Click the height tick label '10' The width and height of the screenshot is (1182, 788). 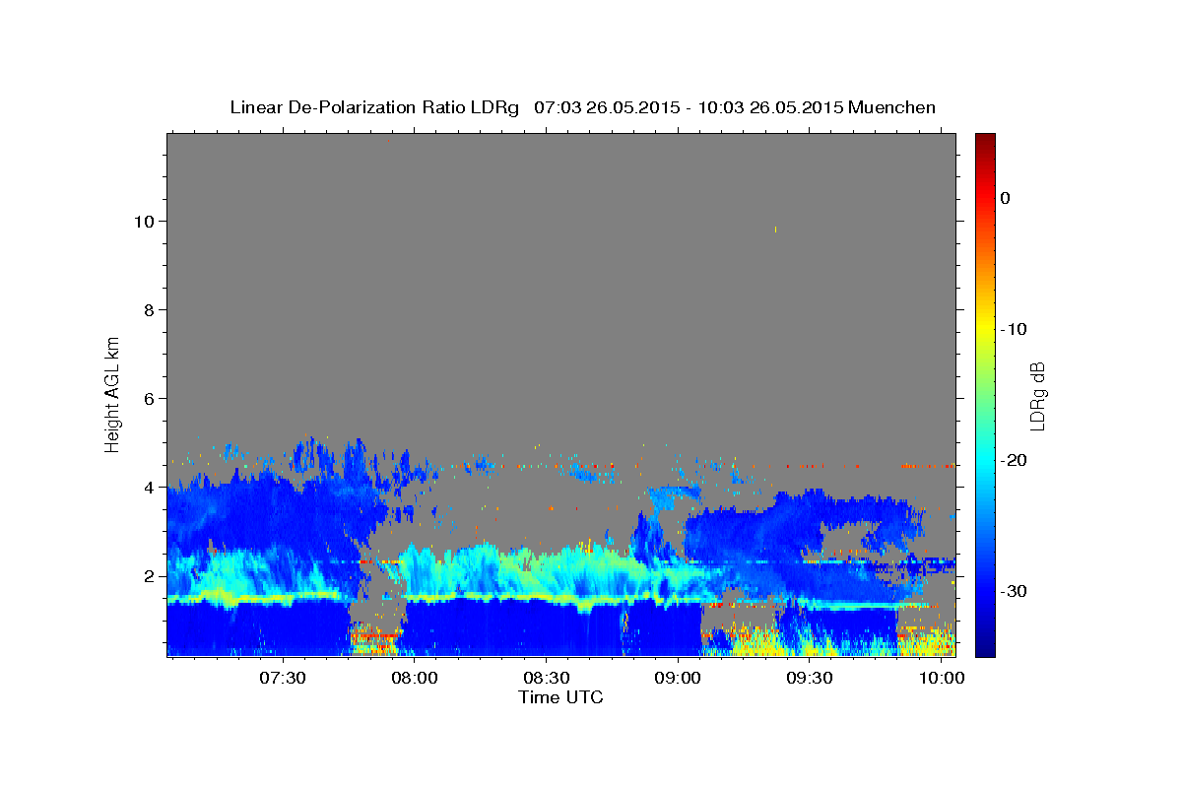(x=146, y=221)
